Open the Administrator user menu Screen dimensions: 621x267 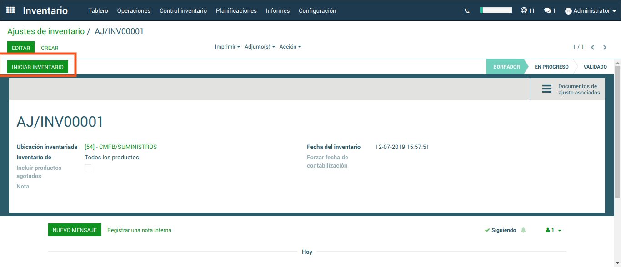tap(591, 11)
